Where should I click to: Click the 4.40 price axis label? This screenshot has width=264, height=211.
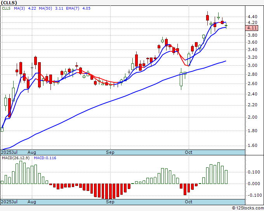pos(252,17)
